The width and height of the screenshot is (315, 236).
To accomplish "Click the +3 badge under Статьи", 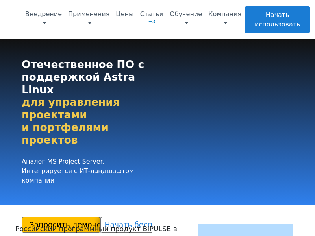I will (152, 22).
